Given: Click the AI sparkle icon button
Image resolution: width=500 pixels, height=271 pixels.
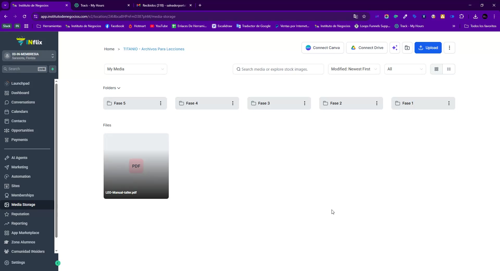Looking at the screenshot, I should click(395, 48).
